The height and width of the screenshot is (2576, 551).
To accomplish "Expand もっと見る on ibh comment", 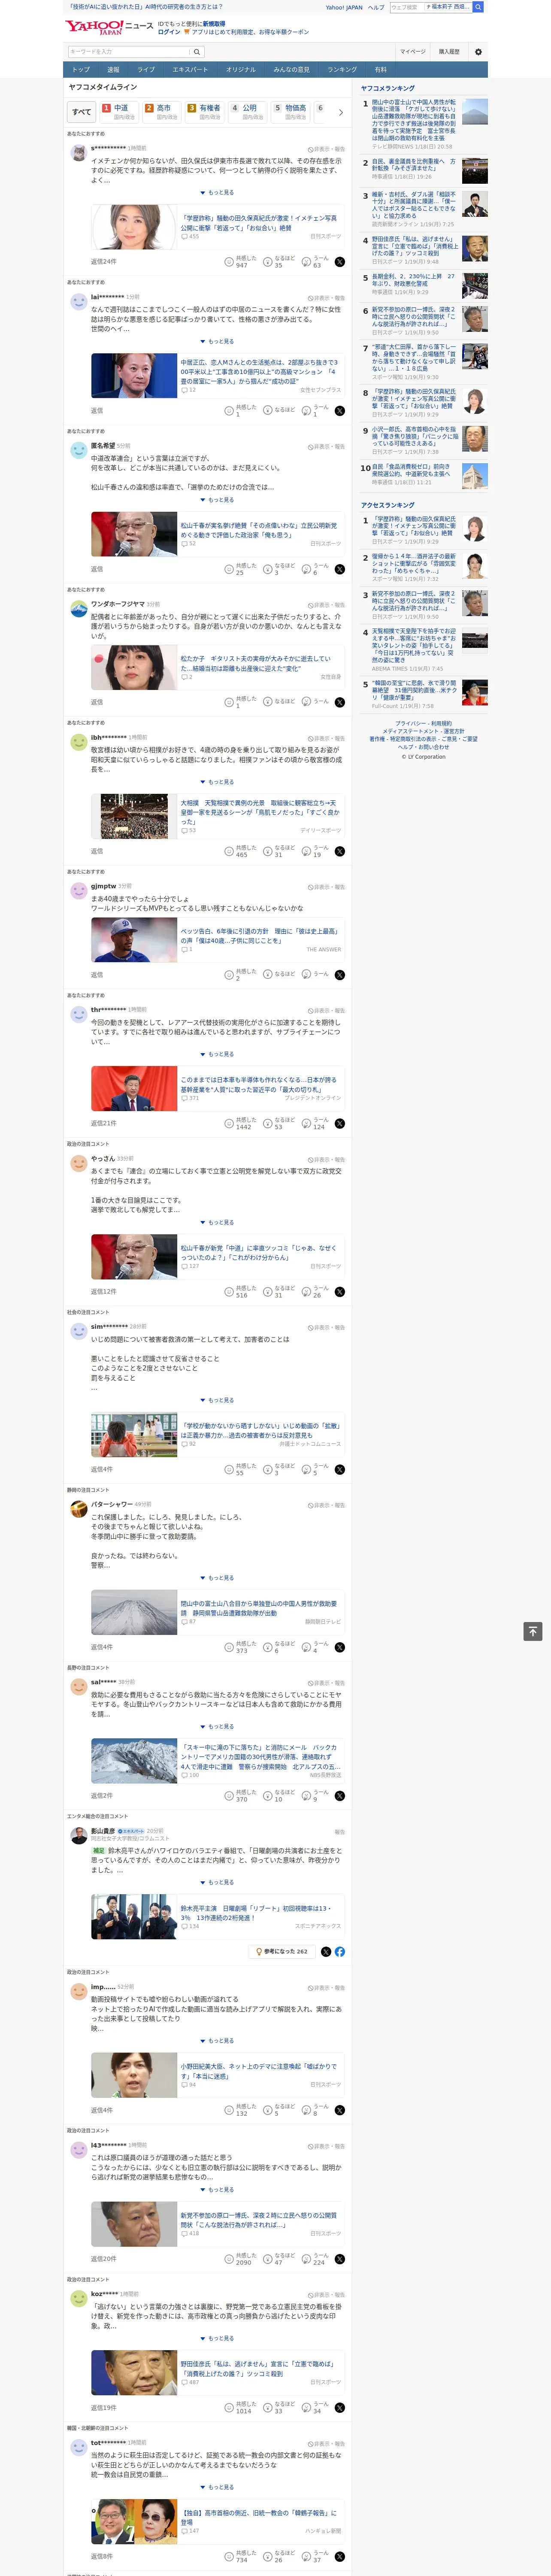I will point(217,782).
